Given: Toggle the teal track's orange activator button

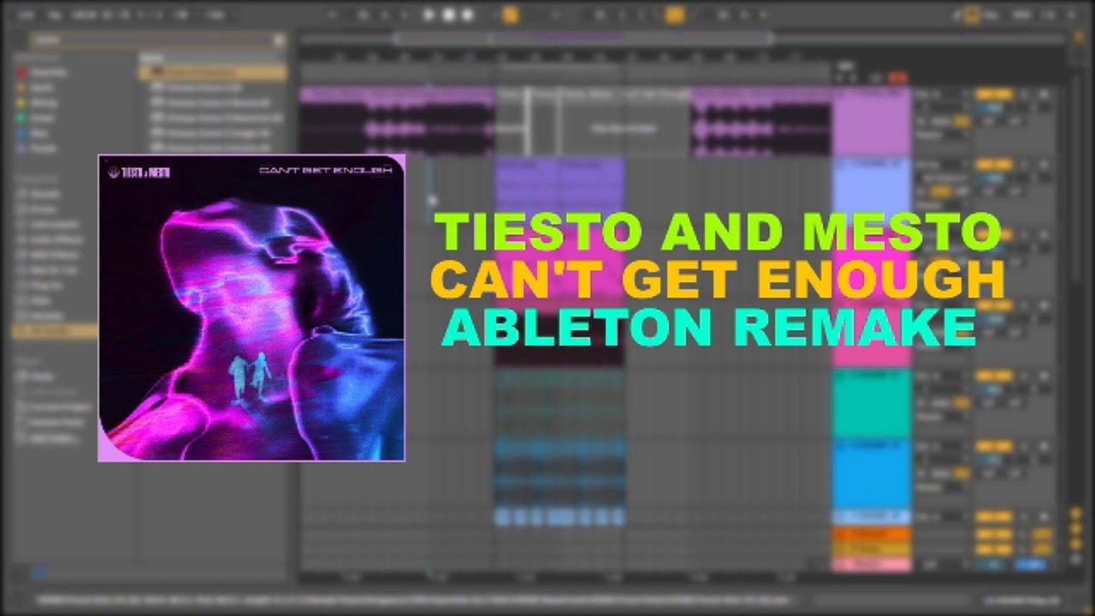Looking at the screenshot, I should coord(992,376).
